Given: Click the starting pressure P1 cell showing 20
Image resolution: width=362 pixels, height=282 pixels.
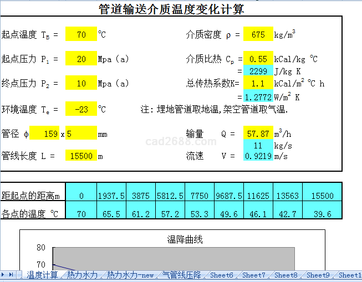Looking at the screenshot, I should tap(81, 59).
